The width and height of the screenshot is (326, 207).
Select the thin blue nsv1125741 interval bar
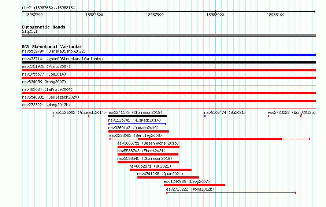pos(137,124)
